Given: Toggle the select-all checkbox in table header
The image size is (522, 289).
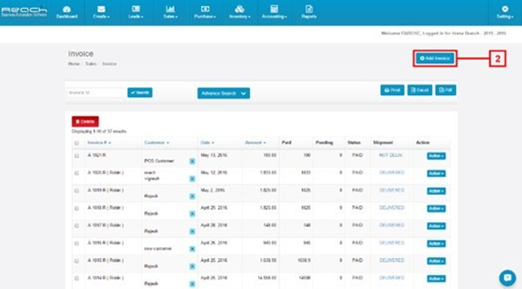Looking at the screenshot, I should 77,143.
